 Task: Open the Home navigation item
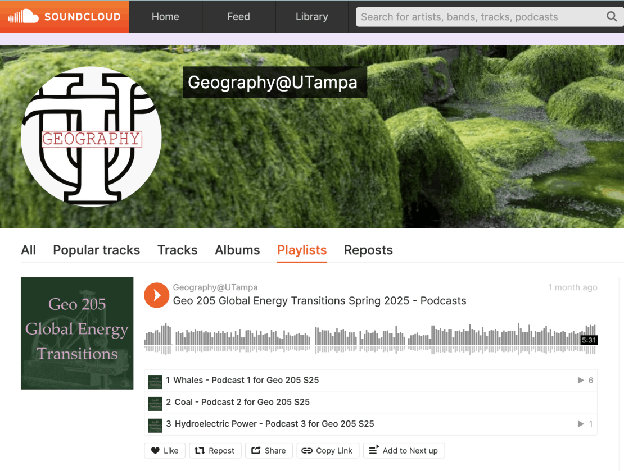165,17
